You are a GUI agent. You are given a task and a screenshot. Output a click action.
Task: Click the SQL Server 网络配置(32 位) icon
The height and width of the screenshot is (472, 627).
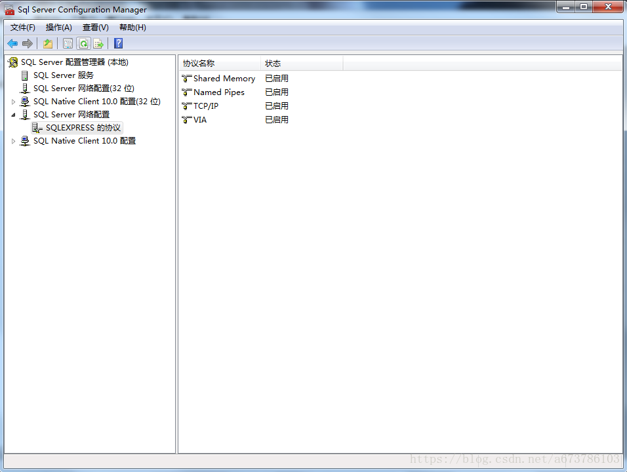pyautogui.click(x=25, y=88)
